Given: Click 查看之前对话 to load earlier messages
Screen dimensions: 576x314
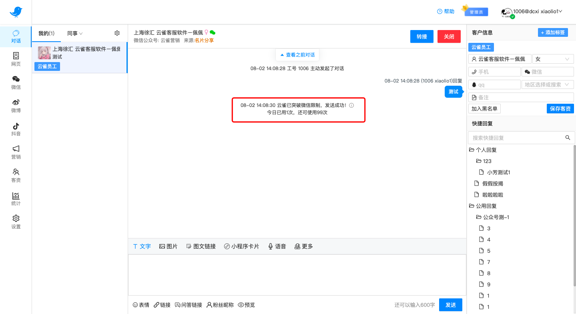Looking at the screenshot, I should pyautogui.click(x=297, y=54).
